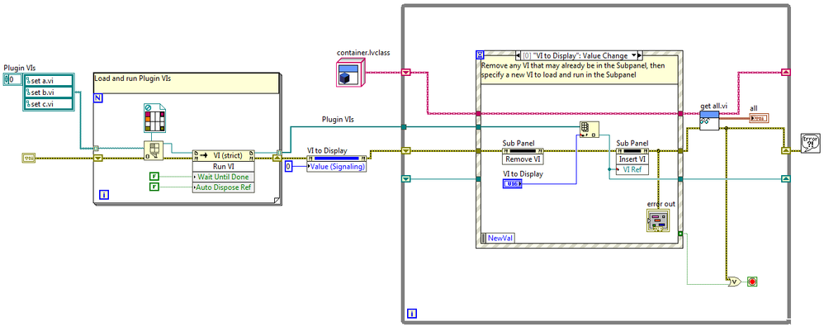Click the get all.vi subVI icon
Viewport: 824px width, 327px height.
[x=709, y=121]
